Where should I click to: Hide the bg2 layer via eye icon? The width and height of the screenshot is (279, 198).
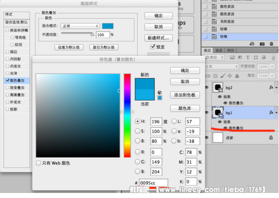click(207, 87)
